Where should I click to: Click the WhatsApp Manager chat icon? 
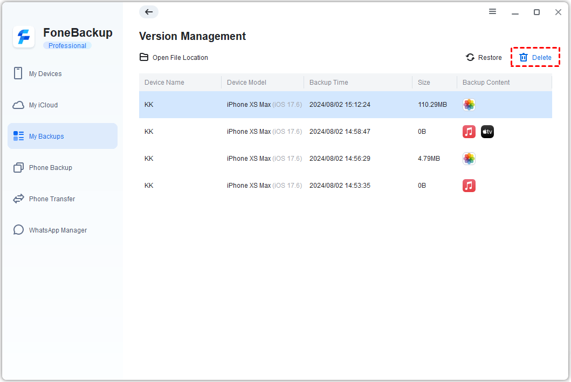click(18, 230)
